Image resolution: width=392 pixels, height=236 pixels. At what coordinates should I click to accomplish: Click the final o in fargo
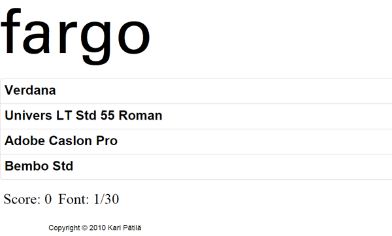coord(134,37)
